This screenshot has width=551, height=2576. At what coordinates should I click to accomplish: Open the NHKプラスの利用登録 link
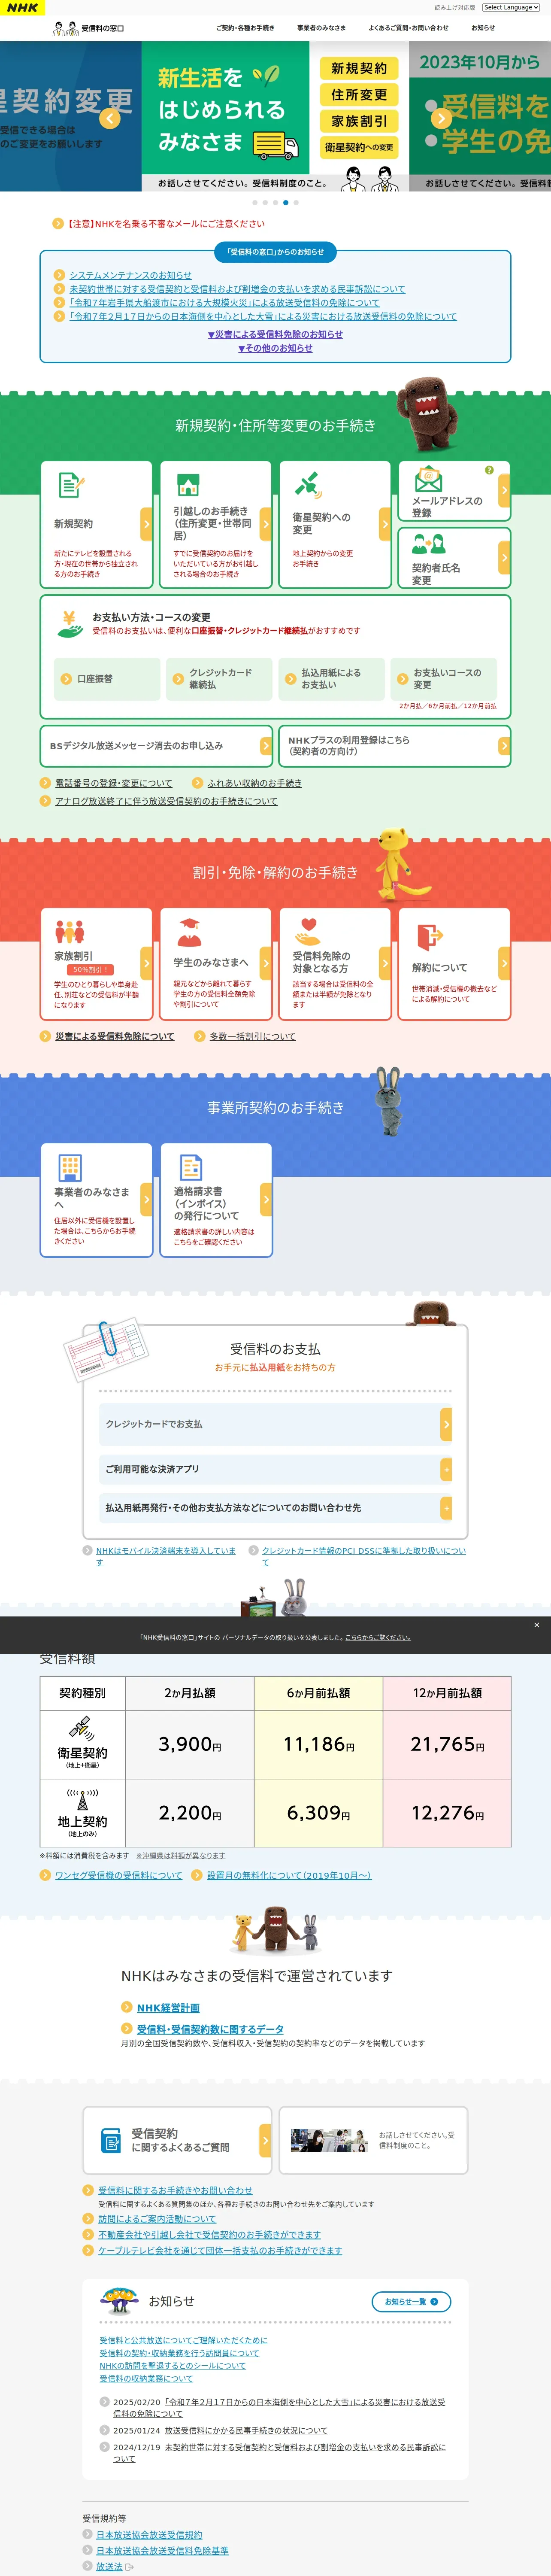pos(395,746)
